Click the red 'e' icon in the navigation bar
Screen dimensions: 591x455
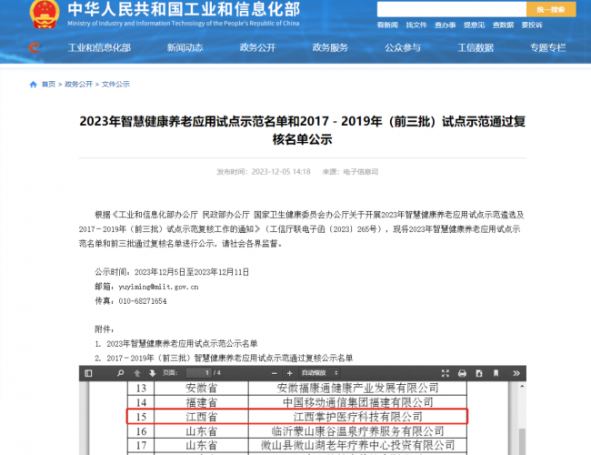pyautogui.click(x=35, y=47)
